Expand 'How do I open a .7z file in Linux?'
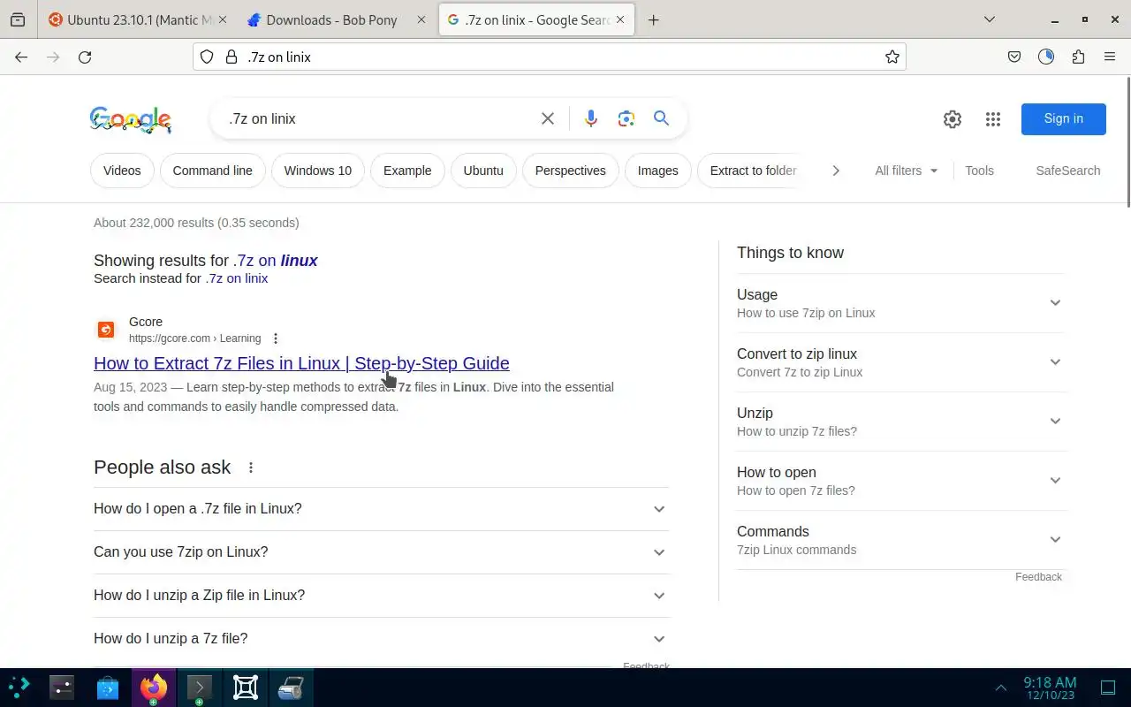 click(381, 509)
